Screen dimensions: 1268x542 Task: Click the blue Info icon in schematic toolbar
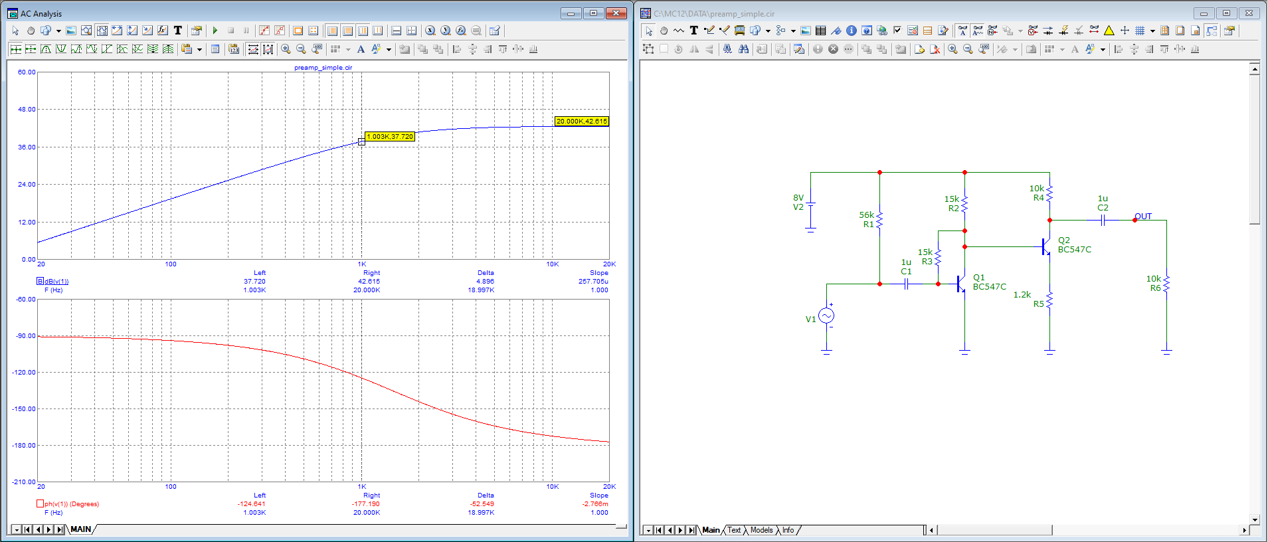(x=851, y=31)
